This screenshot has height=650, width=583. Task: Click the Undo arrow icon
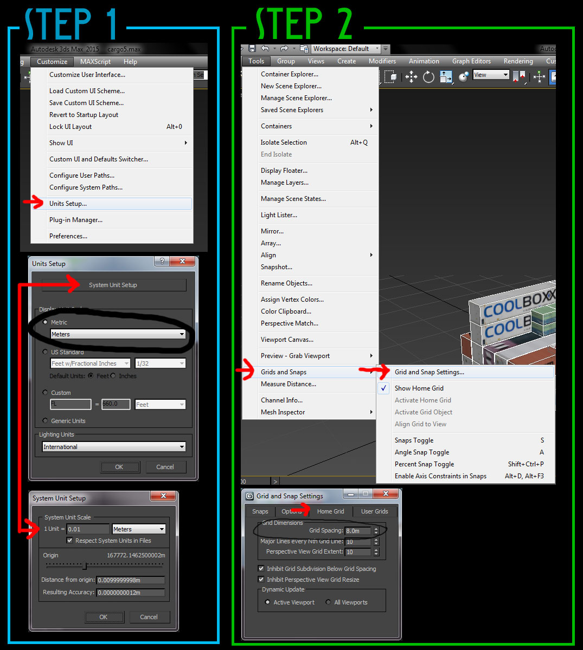(x=265, y=49)
